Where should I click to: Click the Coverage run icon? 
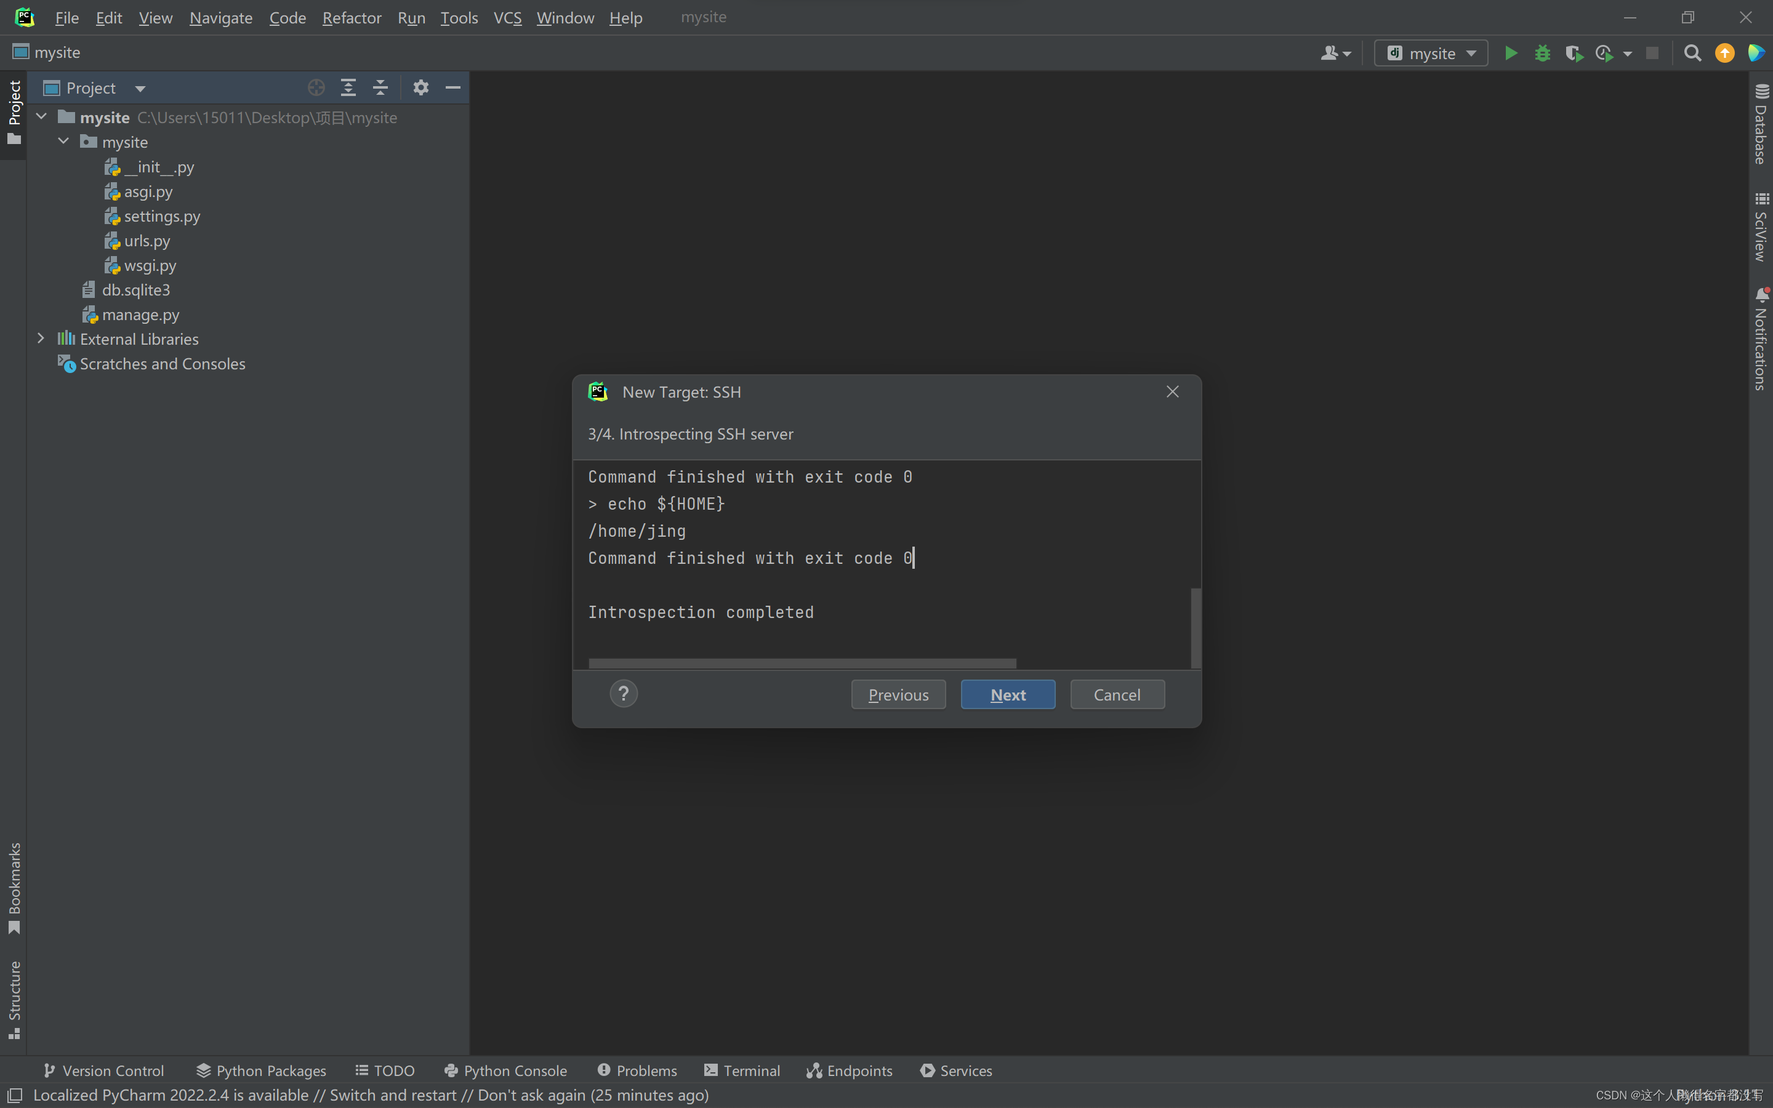tap(1575, 52)
